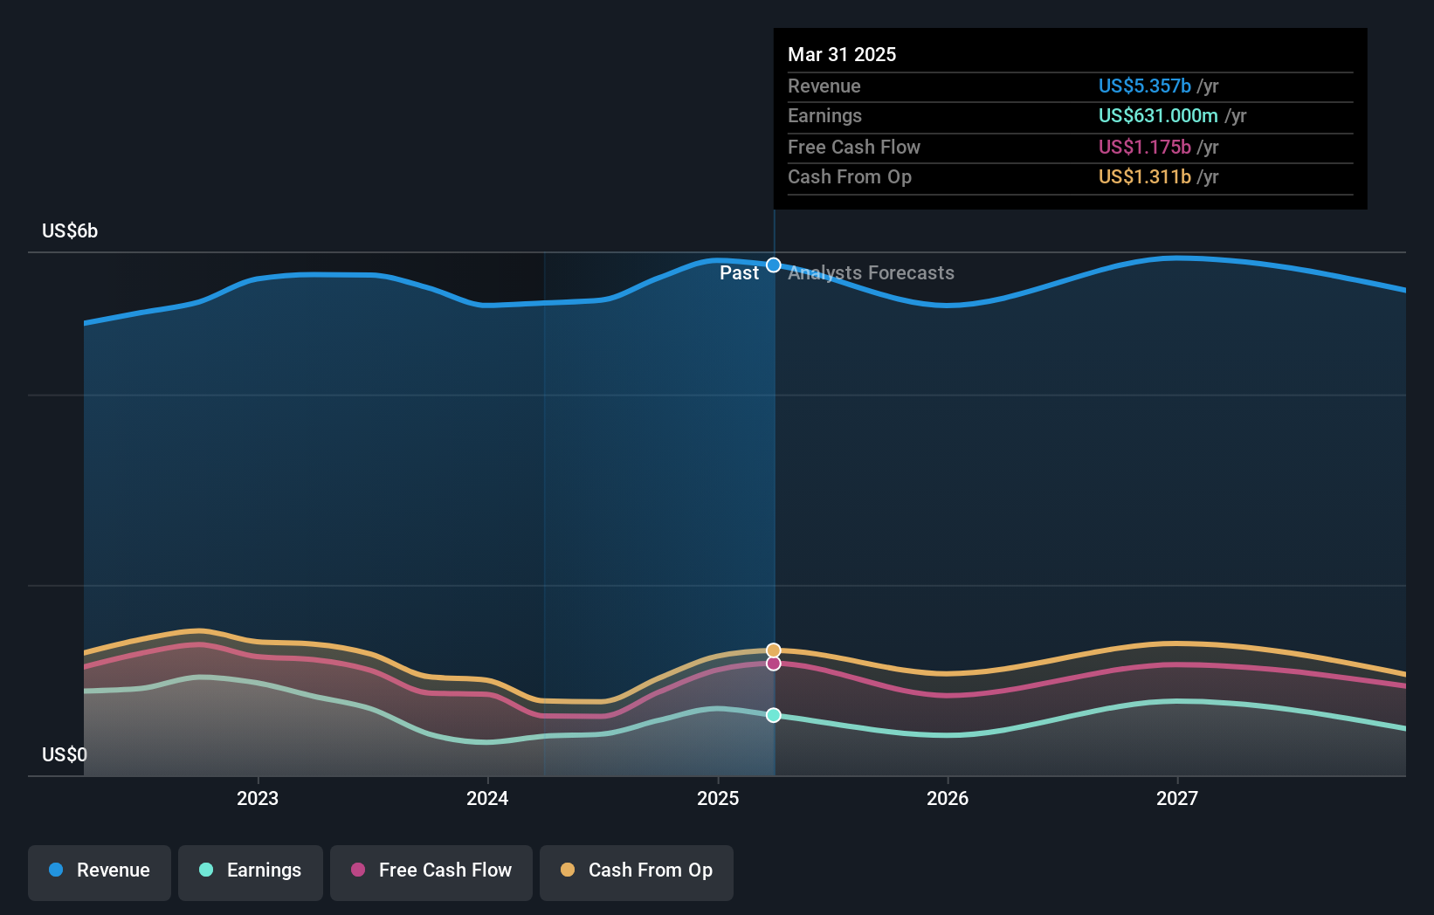Click the US$5.357b revenue value

coord(1145,86)
